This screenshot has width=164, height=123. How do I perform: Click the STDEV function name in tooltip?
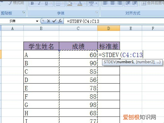click(x=110, y=62)
